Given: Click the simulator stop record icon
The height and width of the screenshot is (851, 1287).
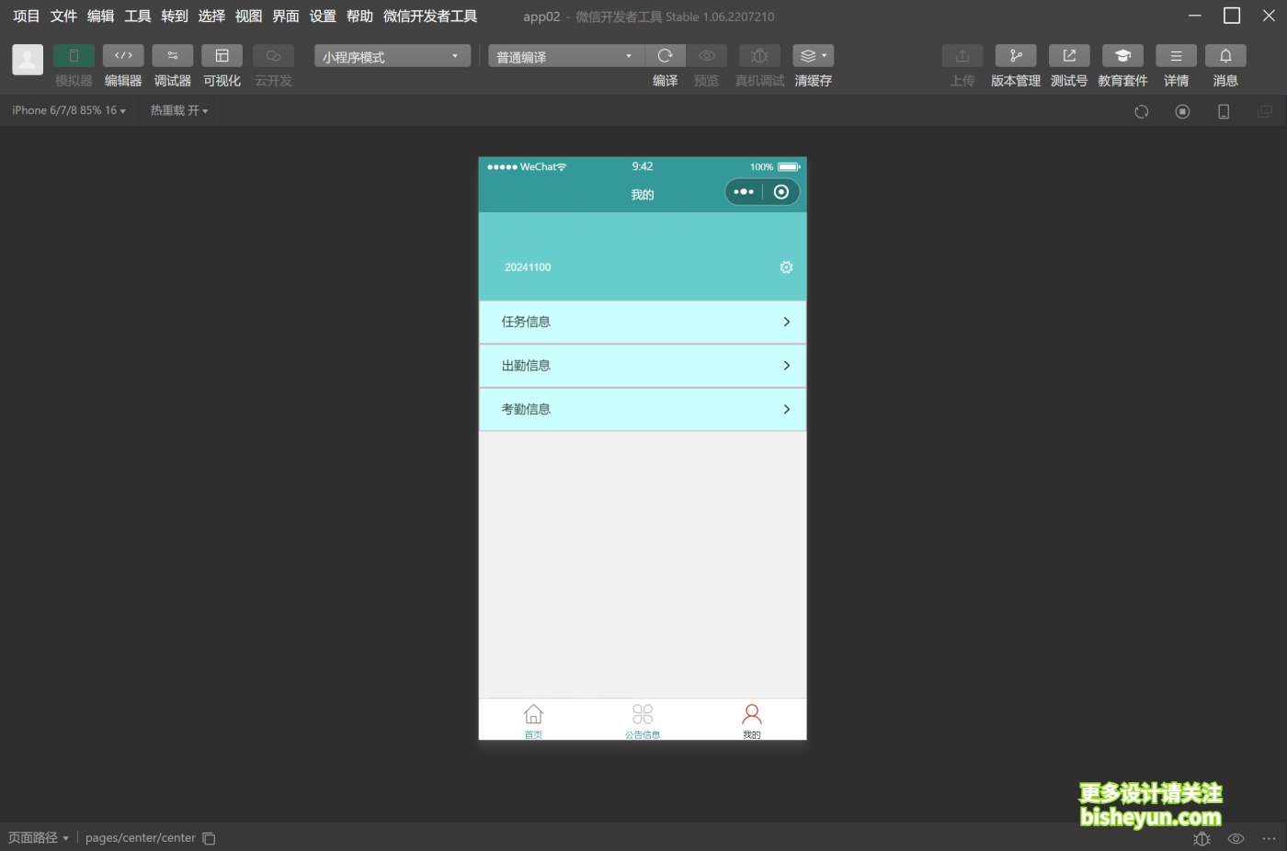Looking at the screenshot, I should 1183,111.
